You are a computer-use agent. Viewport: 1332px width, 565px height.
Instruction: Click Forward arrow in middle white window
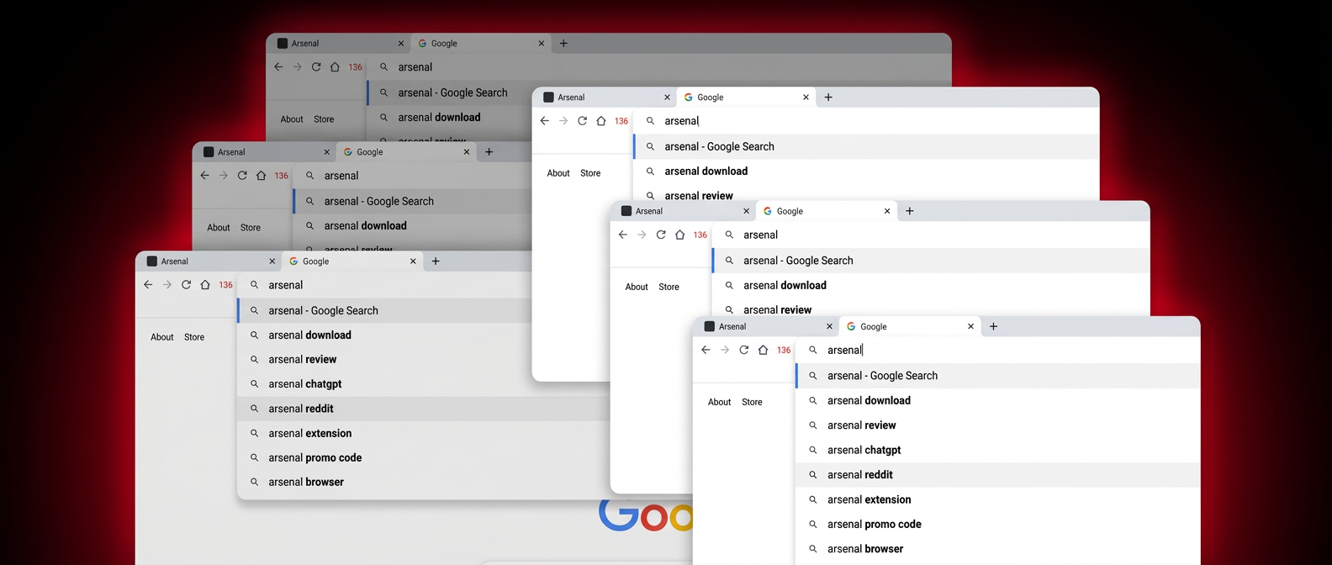[642, 235]
